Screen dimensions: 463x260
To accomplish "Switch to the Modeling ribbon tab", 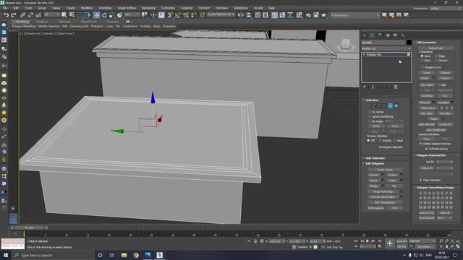I will pos(22,22).
